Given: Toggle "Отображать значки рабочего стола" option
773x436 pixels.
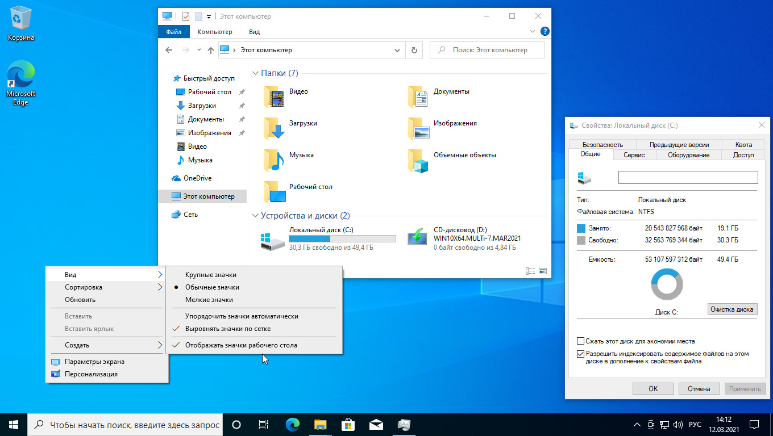Looking at the screenshot, I should [x=241, y=345].
